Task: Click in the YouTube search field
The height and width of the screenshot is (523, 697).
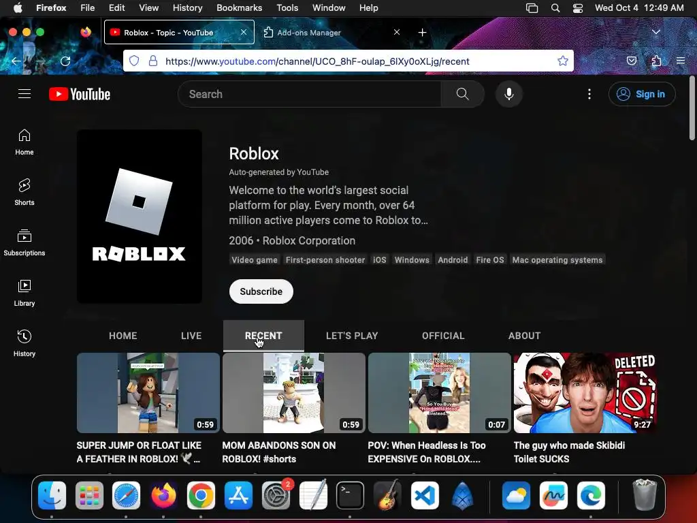Action: coord(310,94)
